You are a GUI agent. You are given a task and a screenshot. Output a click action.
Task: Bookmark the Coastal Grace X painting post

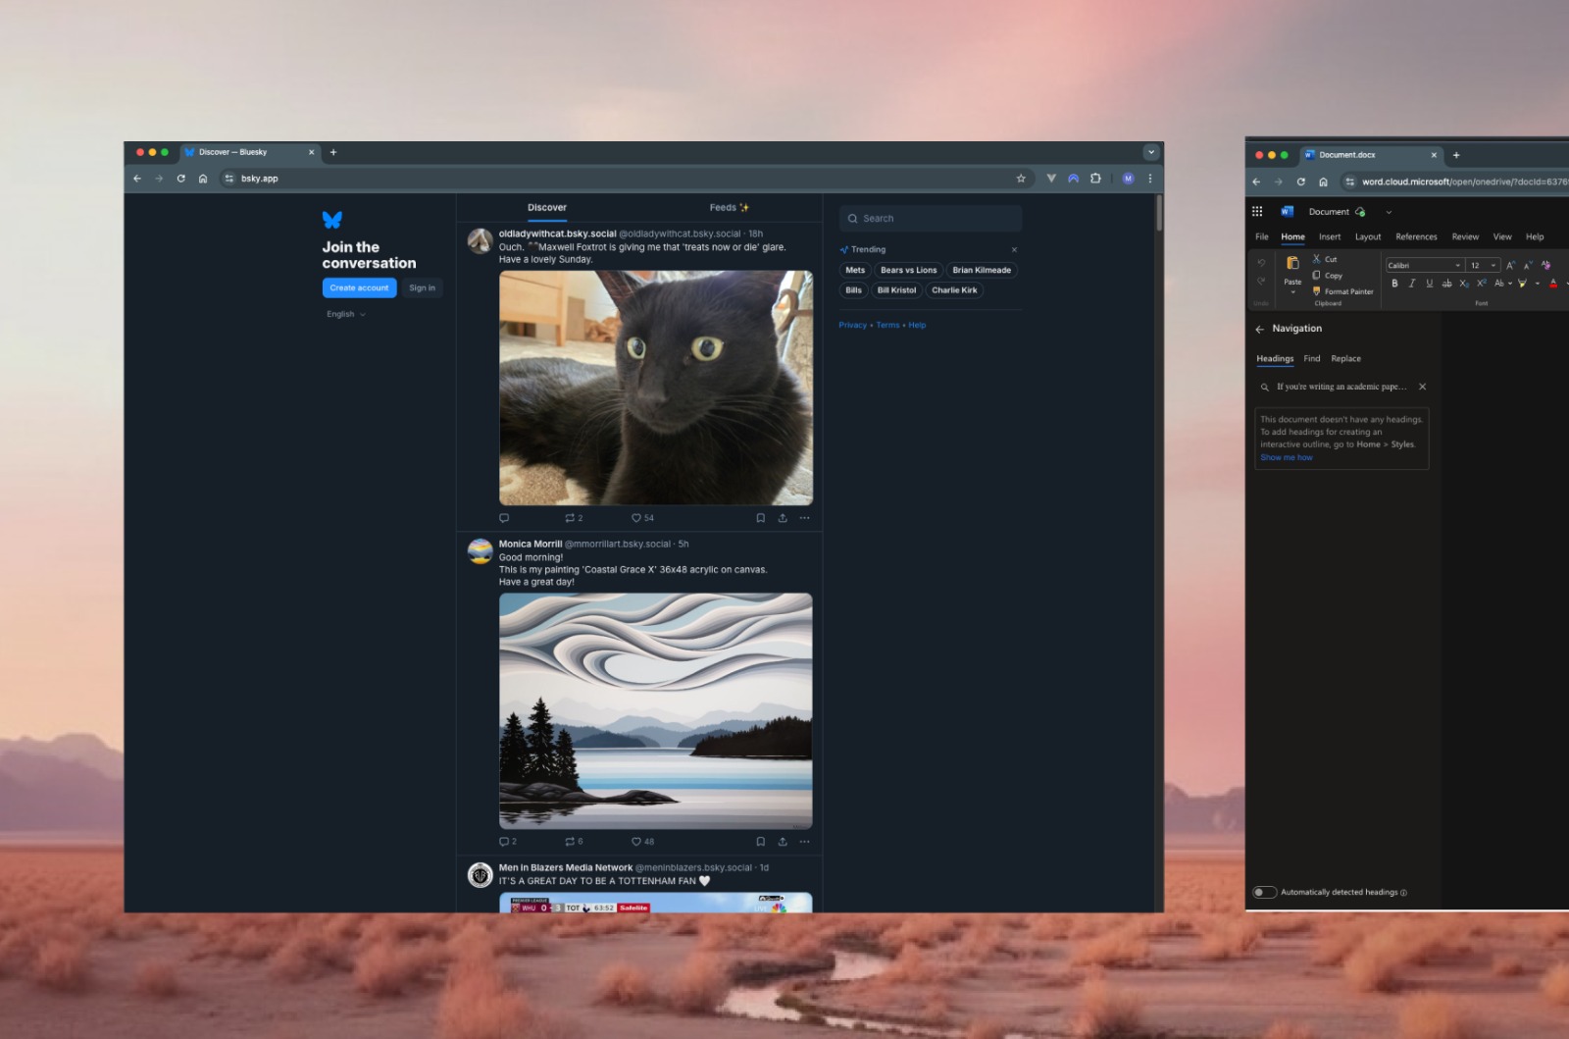(760, 842)
